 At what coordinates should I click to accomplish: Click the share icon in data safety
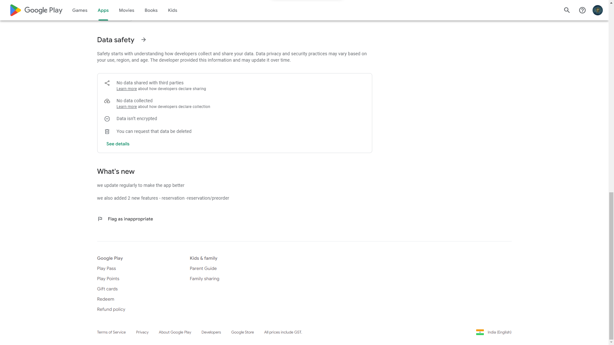(107, 83)
